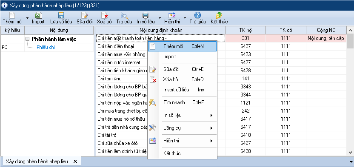Click the Tìm nhanh magnifier icon in menu
This screenshot has width=354, height=167.
pos(153,103)
